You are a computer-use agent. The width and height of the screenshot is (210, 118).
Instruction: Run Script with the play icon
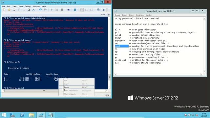point(52,10)
